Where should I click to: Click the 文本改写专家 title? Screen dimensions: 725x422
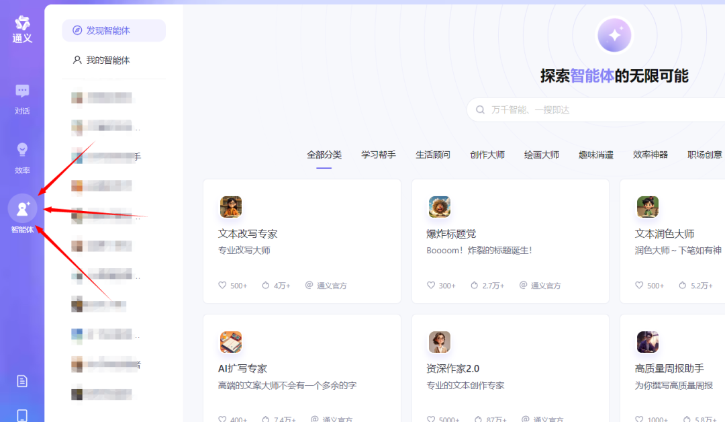click(x=247, y=234)
